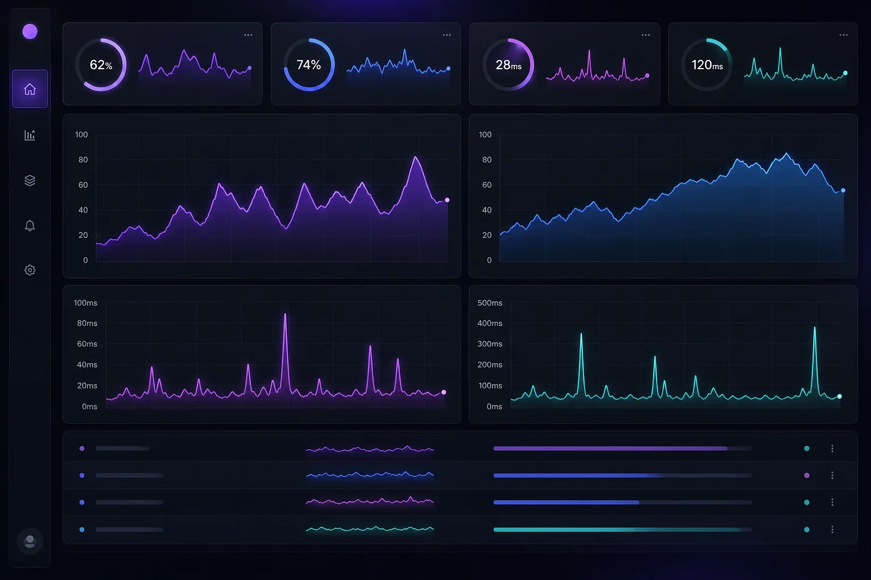Open options menu on 74% card
This screenshot has width=871, height=580.
[447, 35]
